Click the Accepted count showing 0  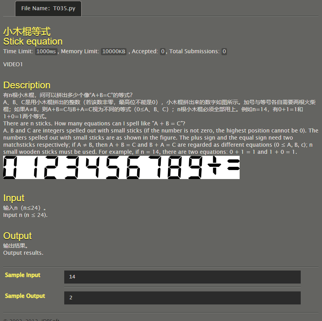(x=162, y=51)
